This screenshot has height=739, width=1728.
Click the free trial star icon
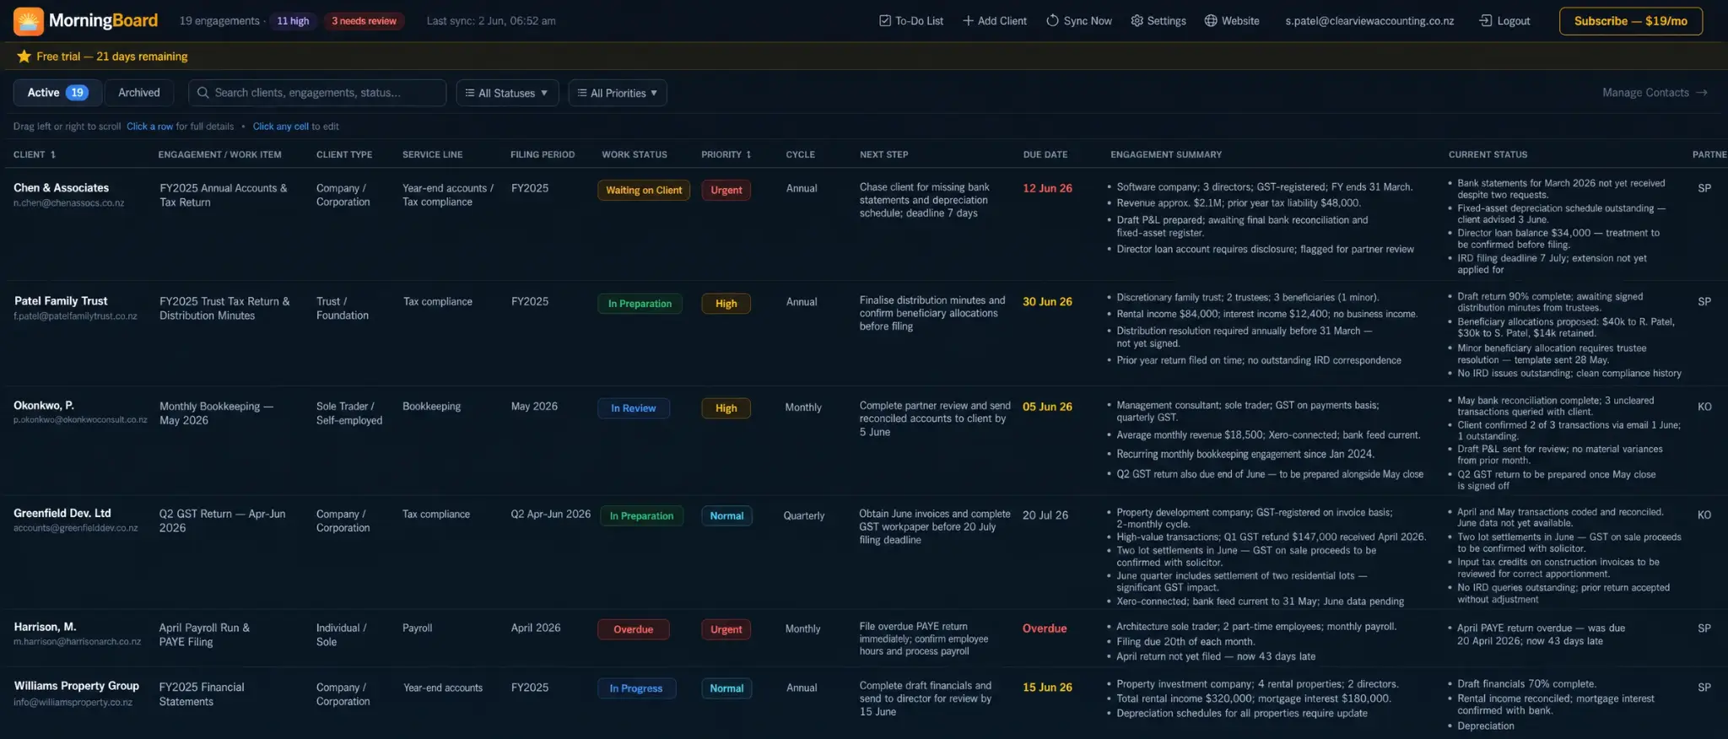click(24, 57)
